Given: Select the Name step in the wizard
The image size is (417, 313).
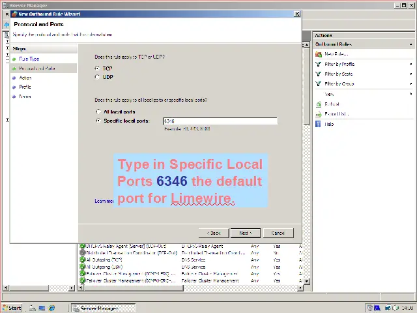Looking at the screenshot, I should tap(25, 97).
